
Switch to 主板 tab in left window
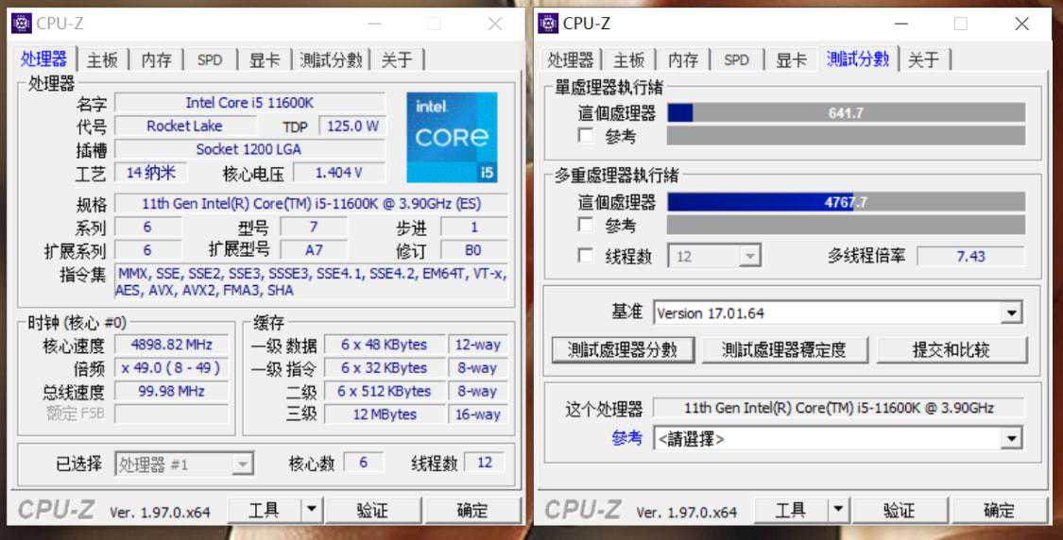click(x=102, y=59)
